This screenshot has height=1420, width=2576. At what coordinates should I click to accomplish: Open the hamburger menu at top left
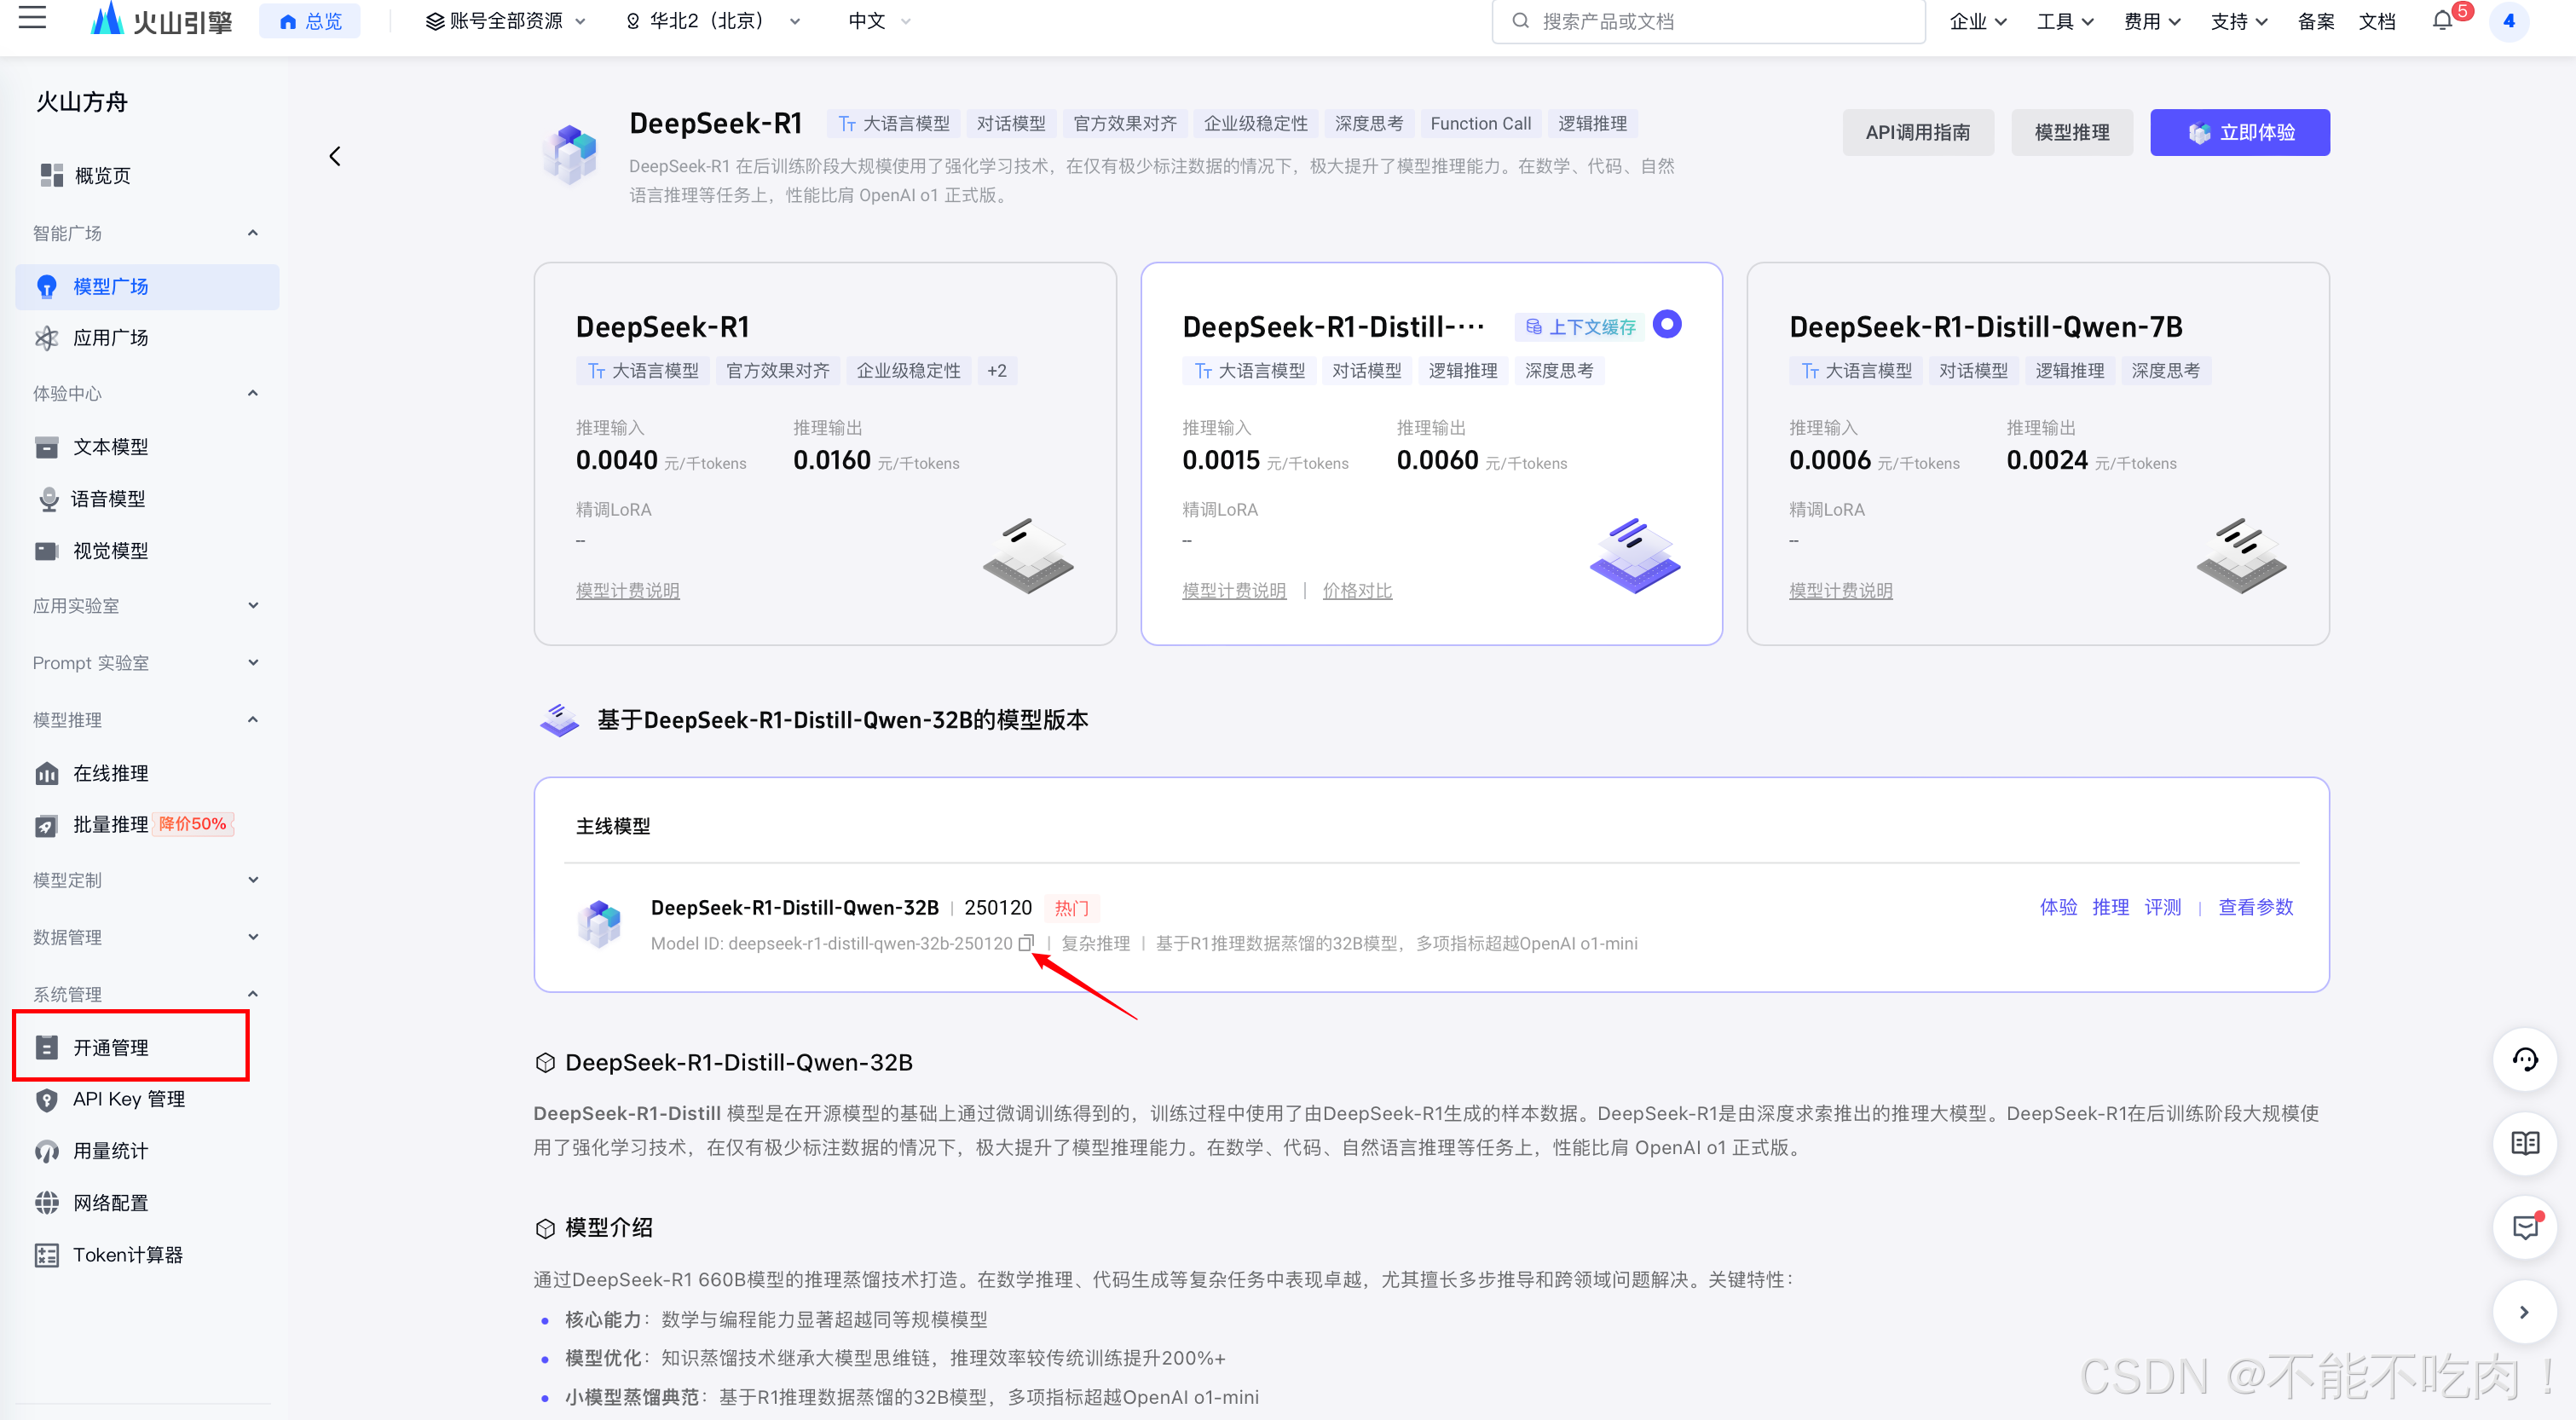(32, 19)
